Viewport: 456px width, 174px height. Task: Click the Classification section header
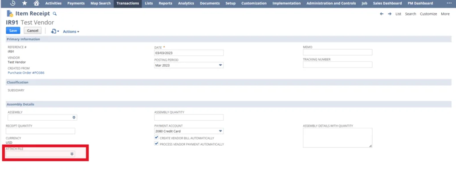coord(228,83)
